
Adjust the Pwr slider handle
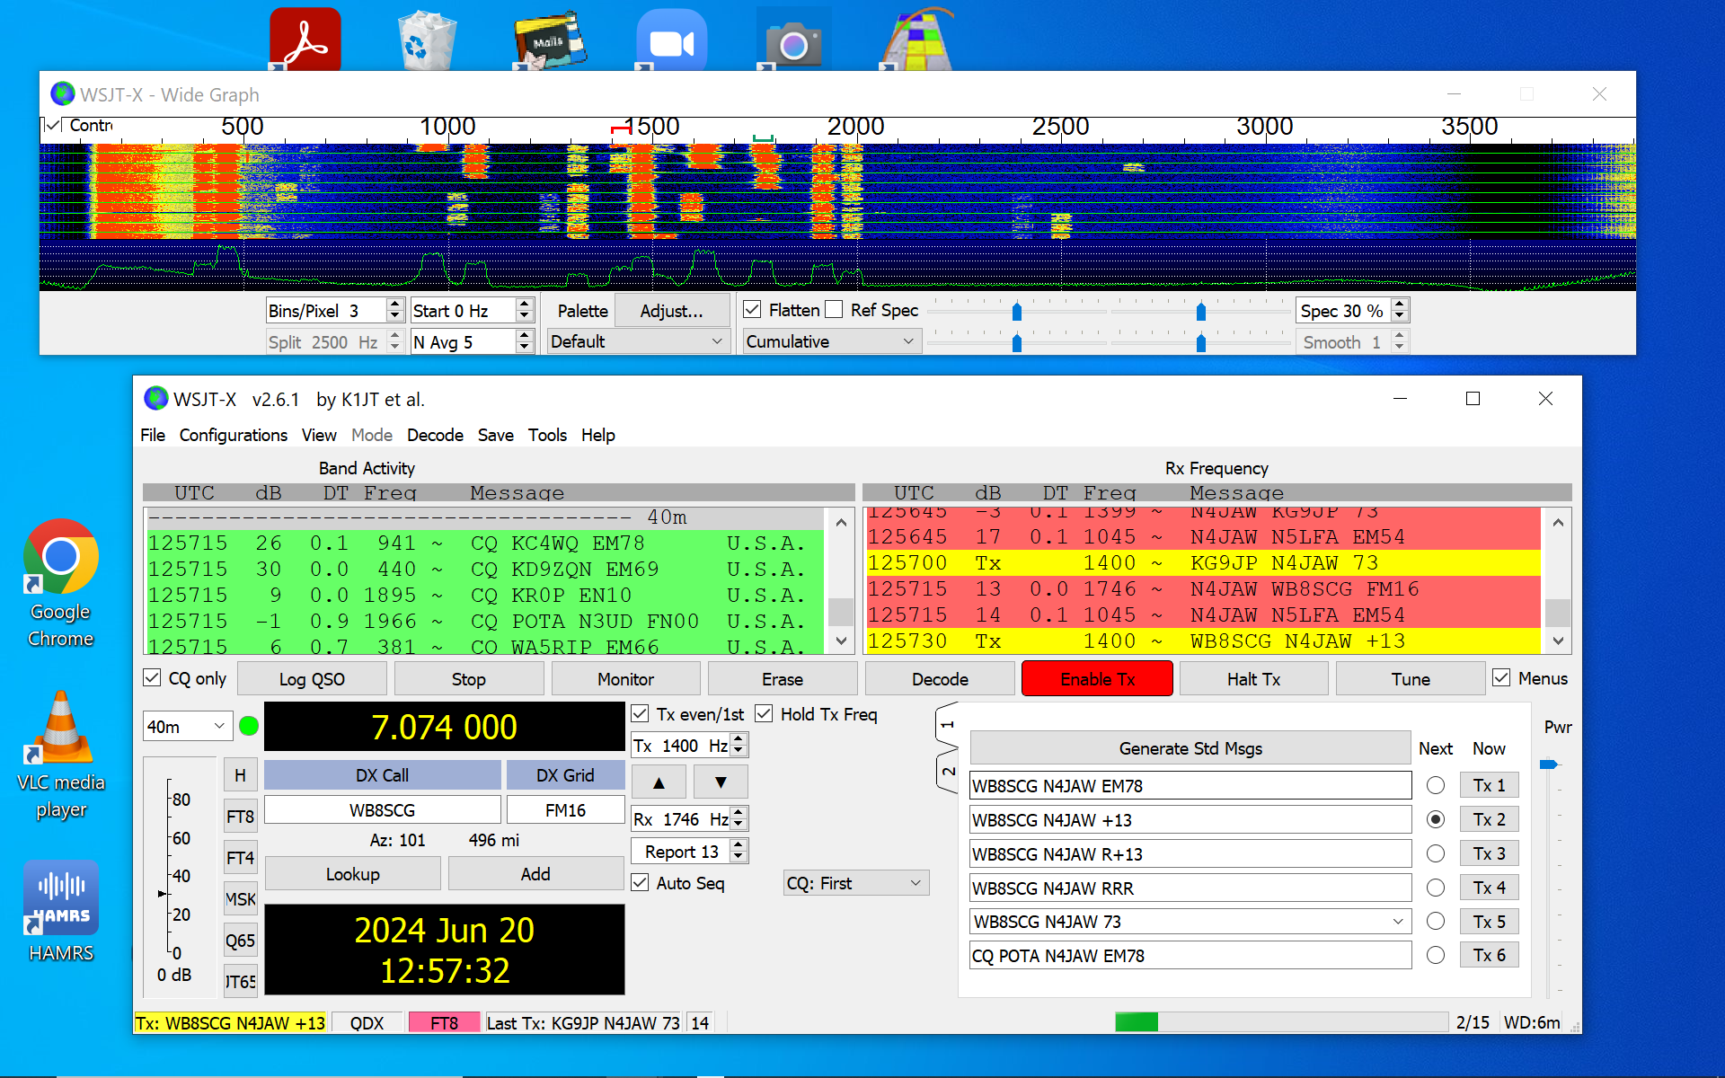click(1548, 764)
